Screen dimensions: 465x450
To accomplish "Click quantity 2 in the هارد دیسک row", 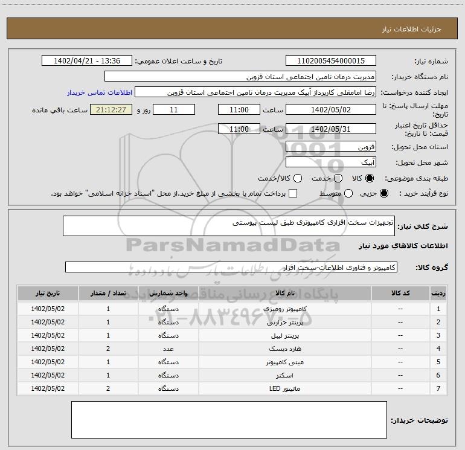I will click(x=108, y=349).
